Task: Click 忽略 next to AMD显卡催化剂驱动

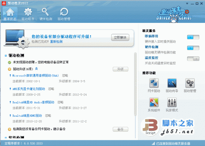Action: pyautogui.click(x=51, y=89)
